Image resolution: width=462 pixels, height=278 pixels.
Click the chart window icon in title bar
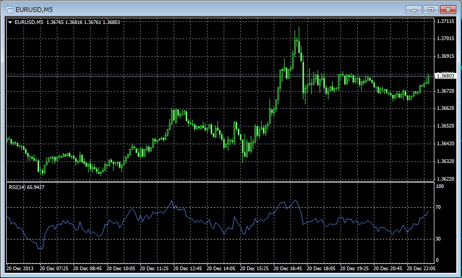(9, 9)
